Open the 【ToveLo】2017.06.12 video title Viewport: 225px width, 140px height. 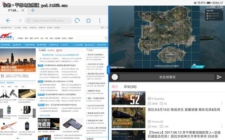coord(184,134)
